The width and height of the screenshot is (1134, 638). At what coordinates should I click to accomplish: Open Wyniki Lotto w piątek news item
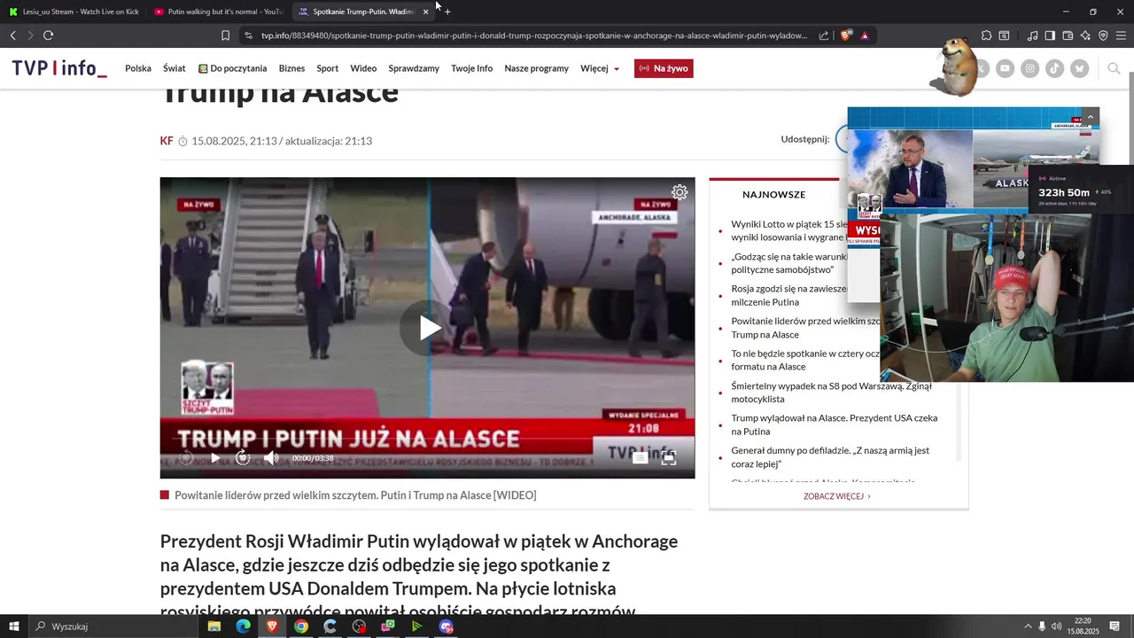coord(788,230)
